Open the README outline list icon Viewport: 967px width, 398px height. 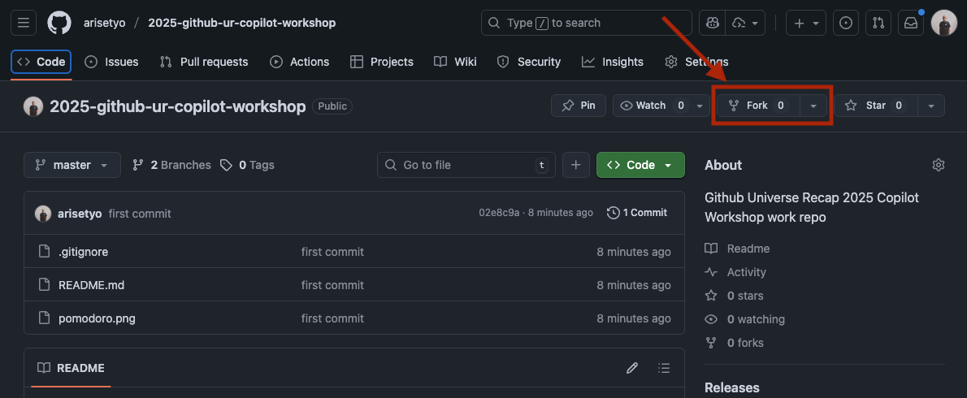664,368
